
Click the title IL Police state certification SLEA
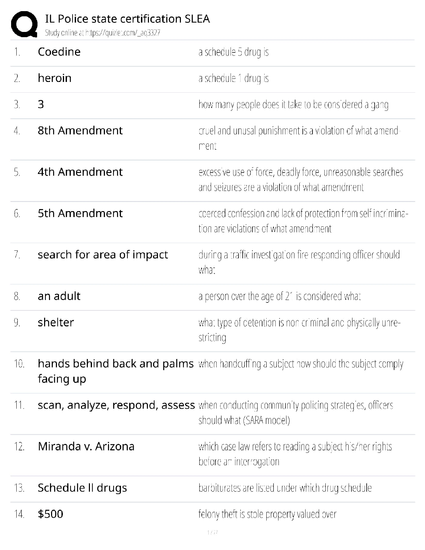[127, 19]
